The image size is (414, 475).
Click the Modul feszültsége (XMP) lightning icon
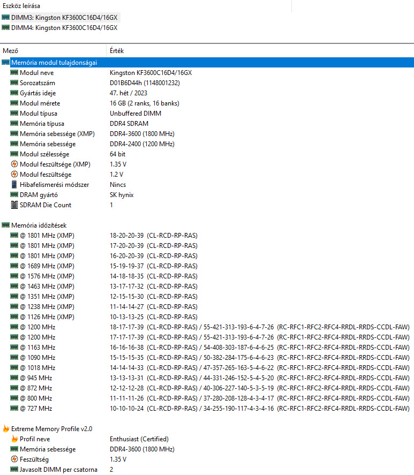[14, 164]
